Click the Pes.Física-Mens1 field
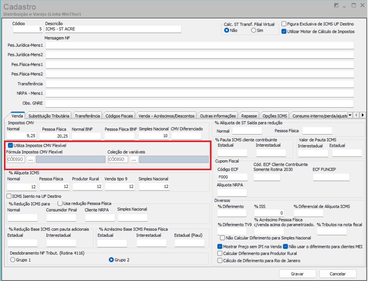This screenshot has height=281, width=368. (200, 64)
